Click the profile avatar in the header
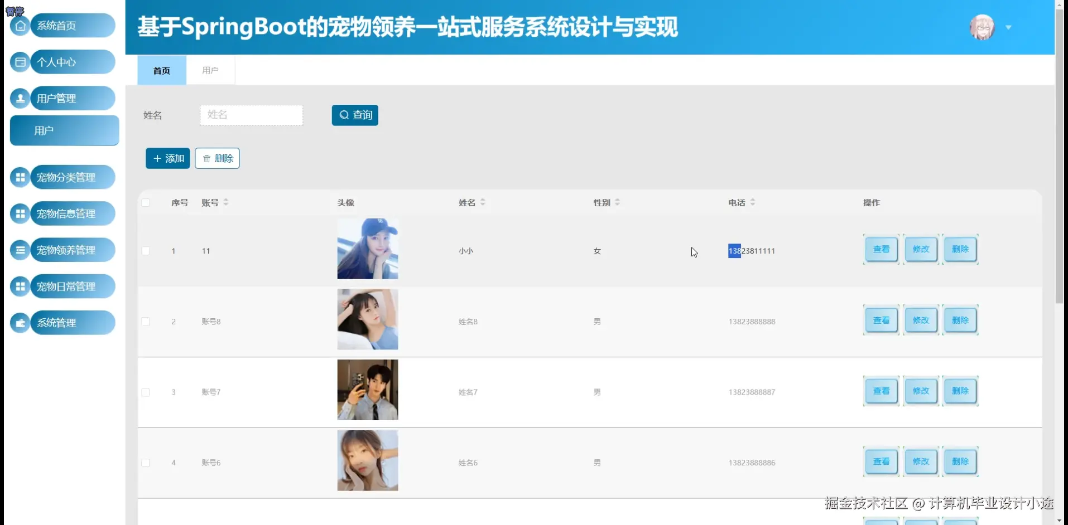This screenshot has height=525, width=1068. (x=982, y=27)
